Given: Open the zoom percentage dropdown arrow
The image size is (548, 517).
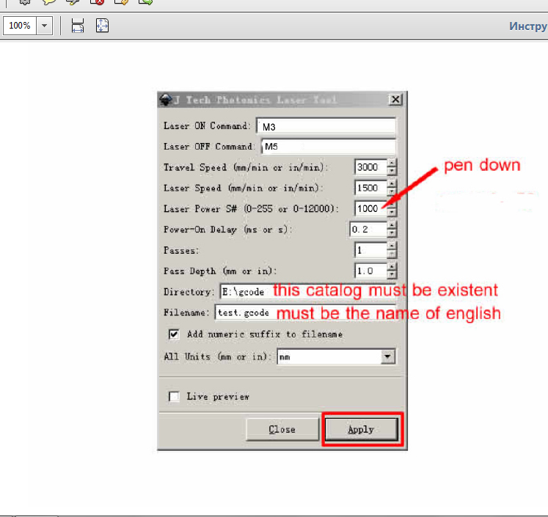Looking at the screenshot, I should [45, 26].
